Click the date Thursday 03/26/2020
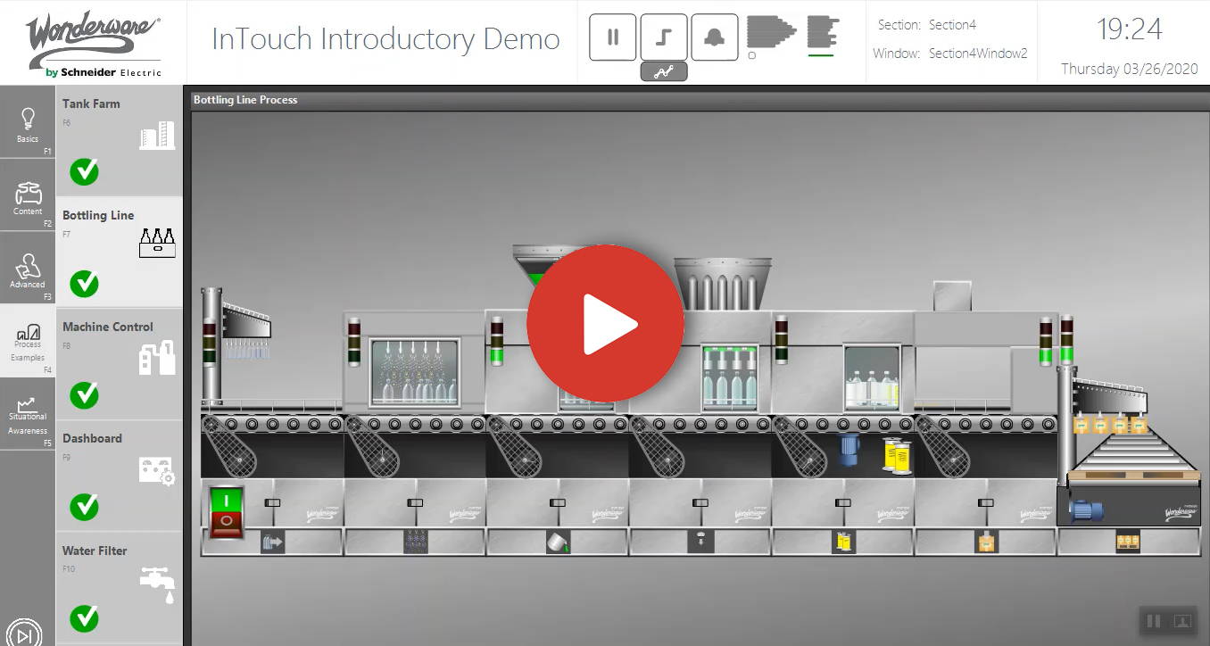The height and width of the screenshot is (646, 1210). (x=1129, y=69)
